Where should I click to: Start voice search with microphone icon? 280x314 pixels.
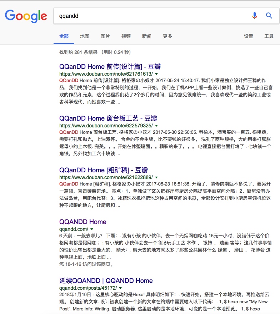pyautogui.click(x=255, y=16)
